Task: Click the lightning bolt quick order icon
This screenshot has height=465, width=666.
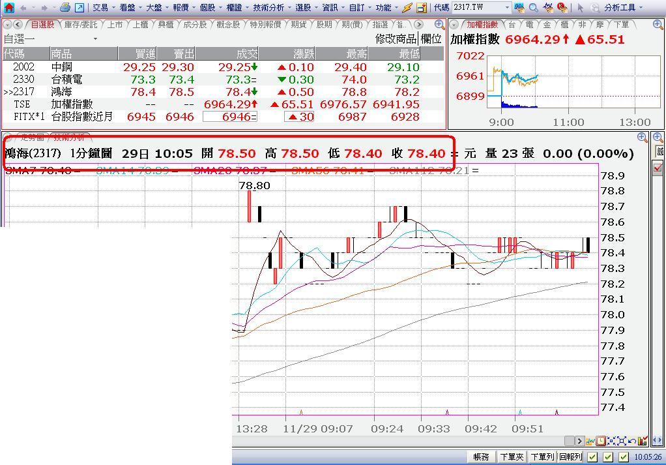Action: [407, 7]
